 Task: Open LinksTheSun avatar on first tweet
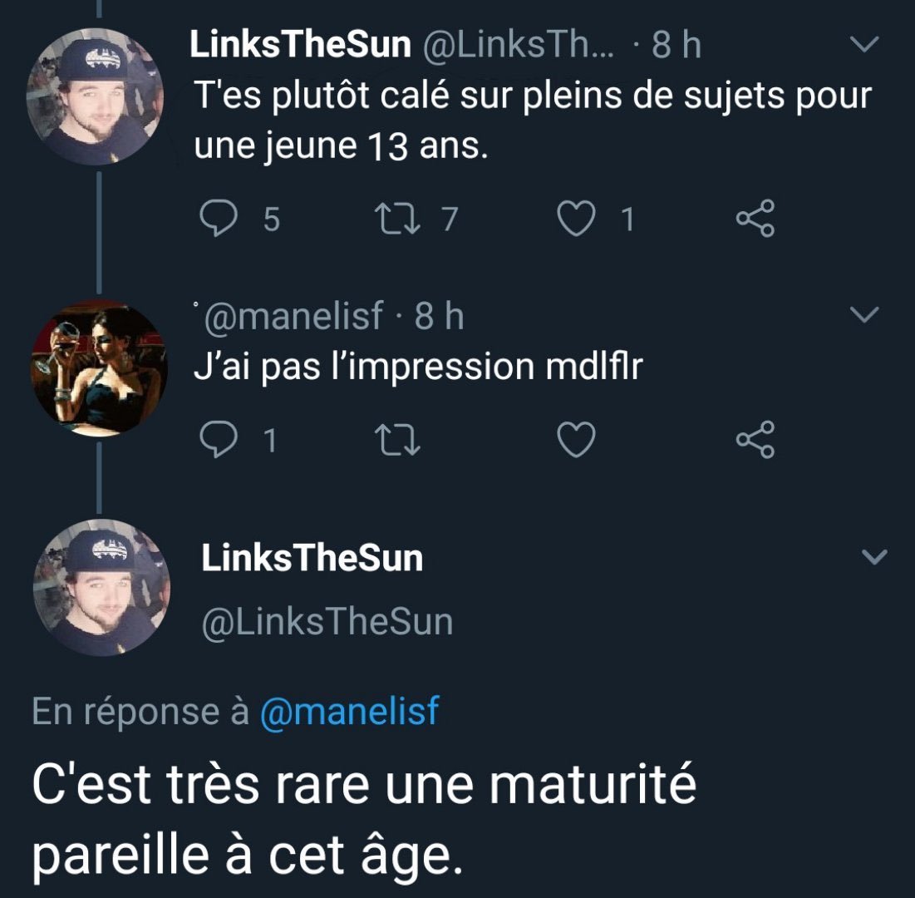click(95, 96)
